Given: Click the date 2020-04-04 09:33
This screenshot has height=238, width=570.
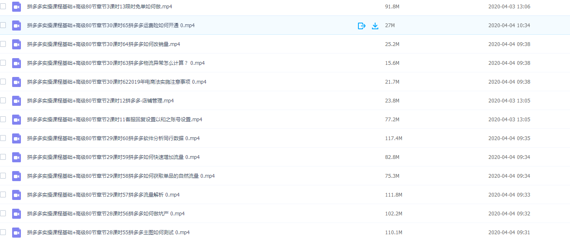Looking at the screenshot, I should pyautogui.click(x=509, y=195).
